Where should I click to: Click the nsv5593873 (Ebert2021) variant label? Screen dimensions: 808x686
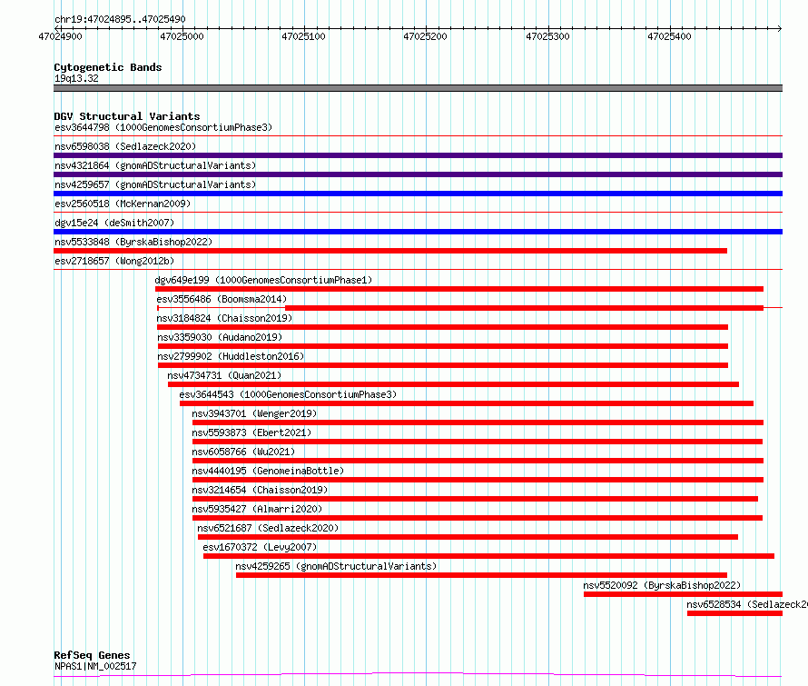click(252, 432)
